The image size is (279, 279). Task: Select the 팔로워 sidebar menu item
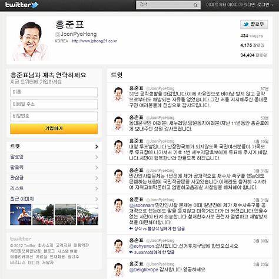(x=54, y=167)
